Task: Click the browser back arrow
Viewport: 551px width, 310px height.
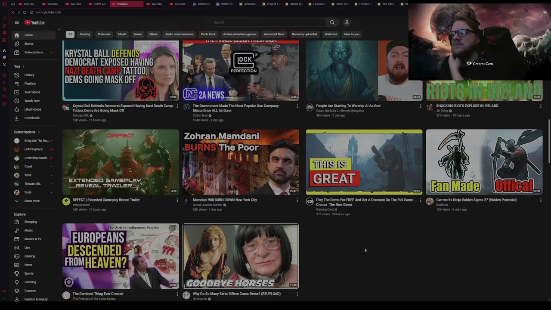Action: (x=13, y=12)
